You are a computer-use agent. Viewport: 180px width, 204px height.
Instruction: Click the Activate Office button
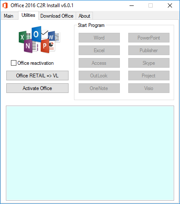point(37,88)
